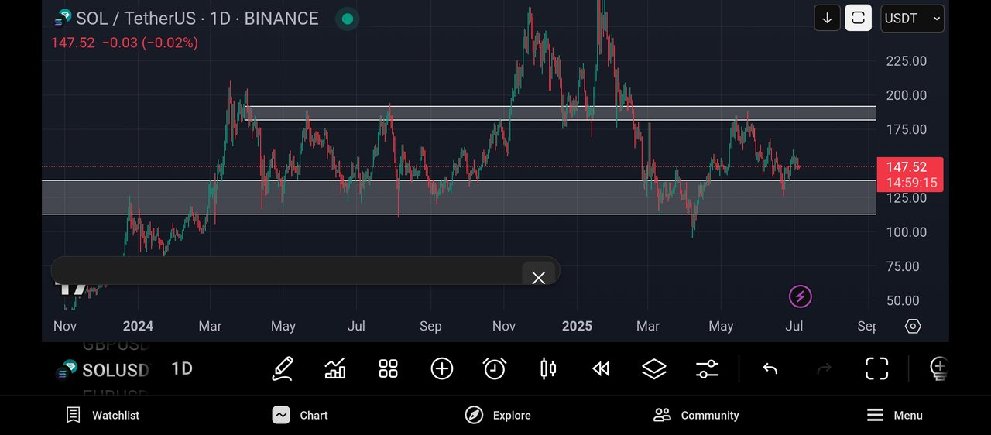Viewport: 991px width, 435px height.
Task: Tap the 50.00 price scale label
Action: [x=904, y=300]
